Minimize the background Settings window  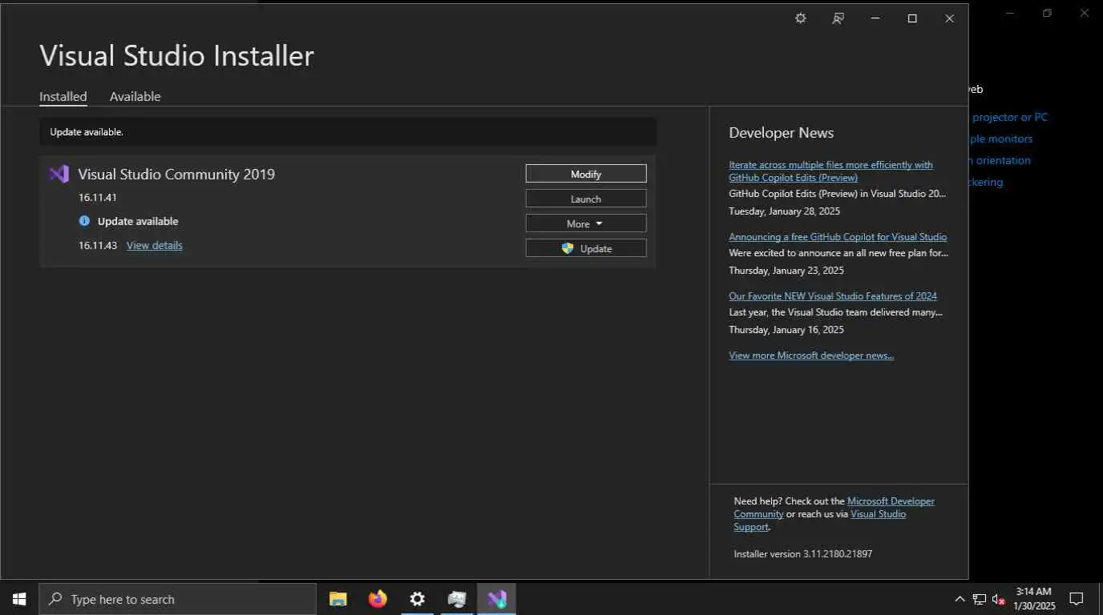pos(1010,13)
